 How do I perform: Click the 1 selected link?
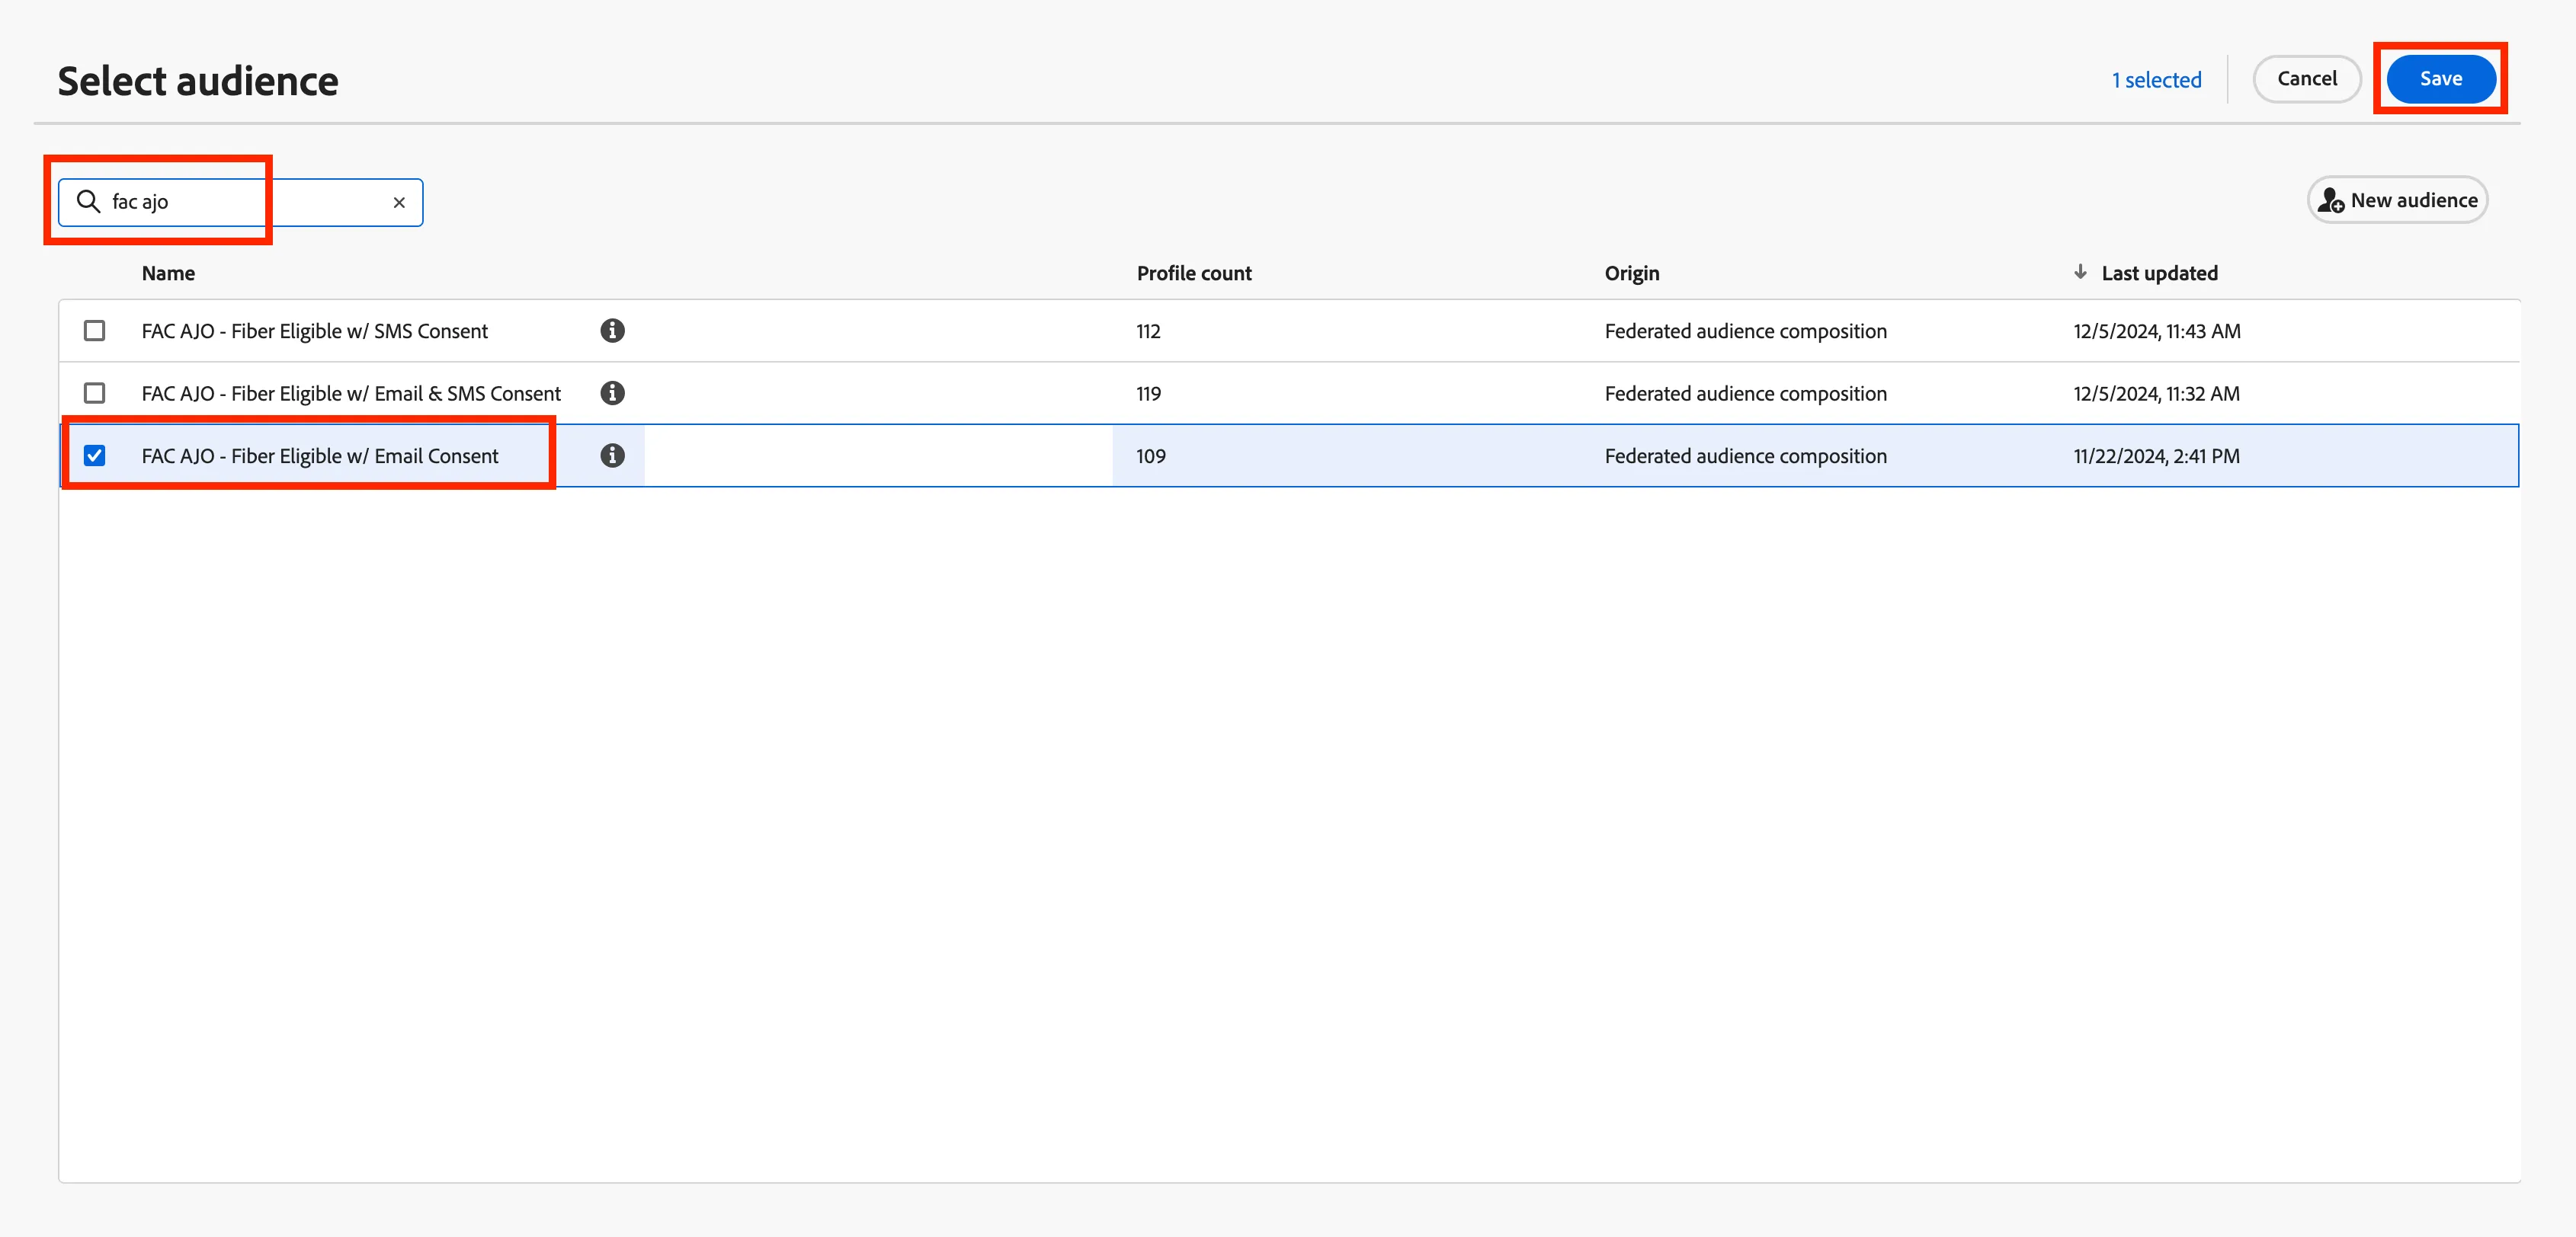[2156, 80]
